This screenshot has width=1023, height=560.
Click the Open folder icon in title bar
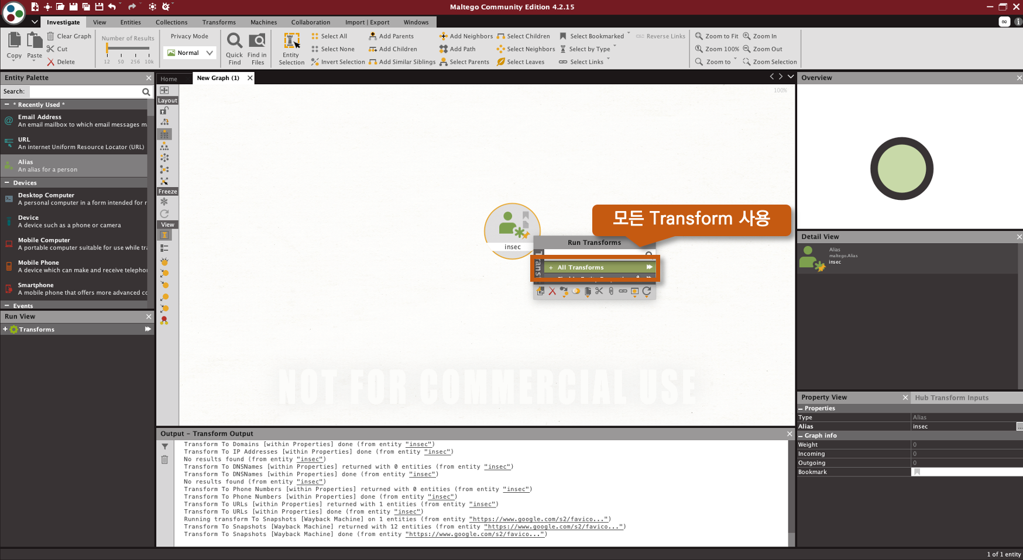click(60, 6)
